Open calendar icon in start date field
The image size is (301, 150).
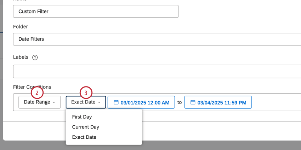(x=116, y=102)
